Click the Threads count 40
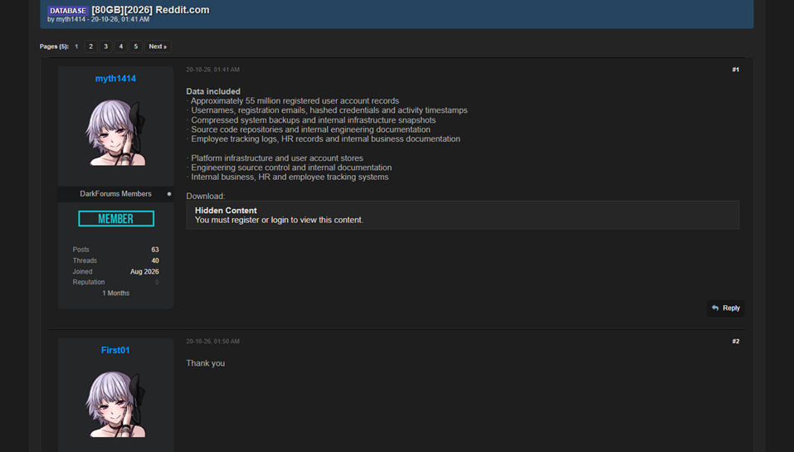This screenshot has width=794, height=452. (x=155, y=260)
